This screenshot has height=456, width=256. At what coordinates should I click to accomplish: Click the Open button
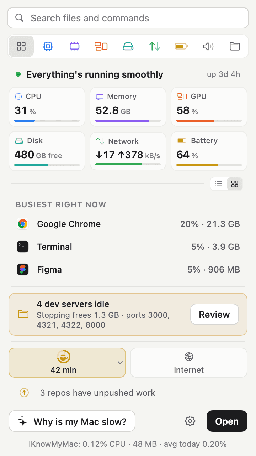[227, 421]
